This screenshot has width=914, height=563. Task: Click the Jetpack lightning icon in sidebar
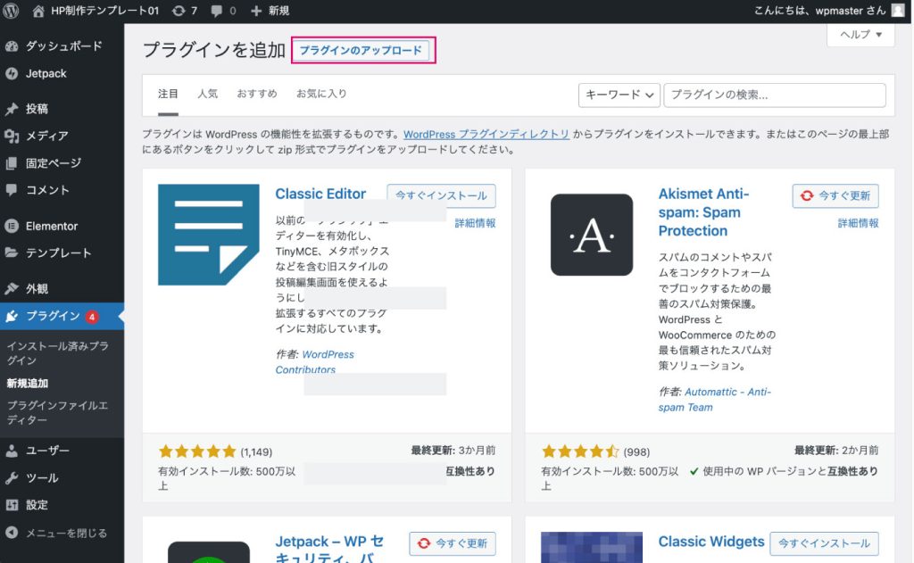(12, 73)
